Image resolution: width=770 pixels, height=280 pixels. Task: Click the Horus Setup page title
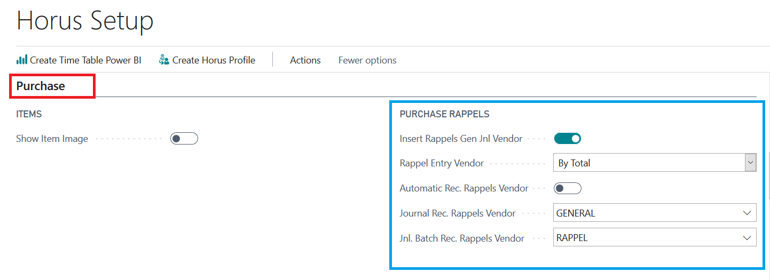(x=85, y=21)
